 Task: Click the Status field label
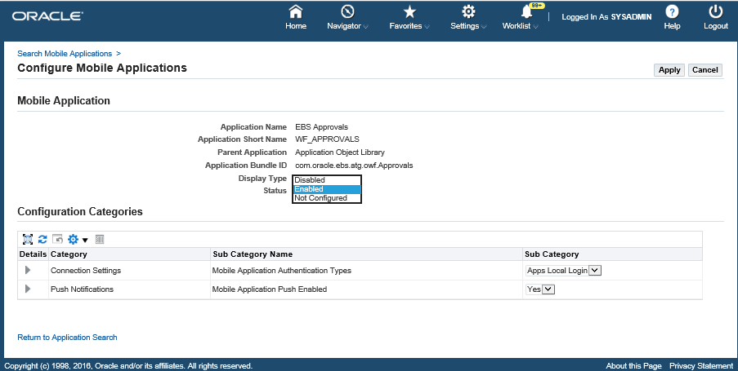coord(275,191)
